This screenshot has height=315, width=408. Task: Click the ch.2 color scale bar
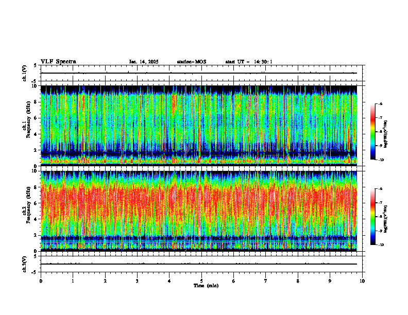373,217
